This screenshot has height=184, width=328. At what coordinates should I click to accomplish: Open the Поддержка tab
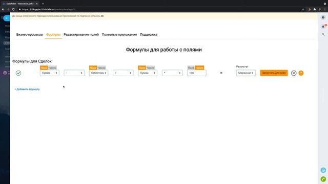pos(149,35)
